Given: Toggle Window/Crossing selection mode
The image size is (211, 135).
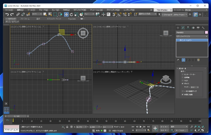Looking at the screenshot, I should pos(60,14).
